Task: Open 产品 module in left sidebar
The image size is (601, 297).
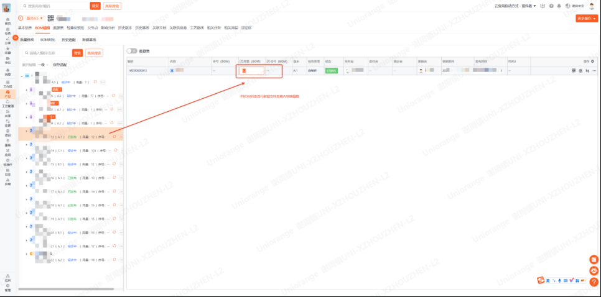Action: point(7,94)
